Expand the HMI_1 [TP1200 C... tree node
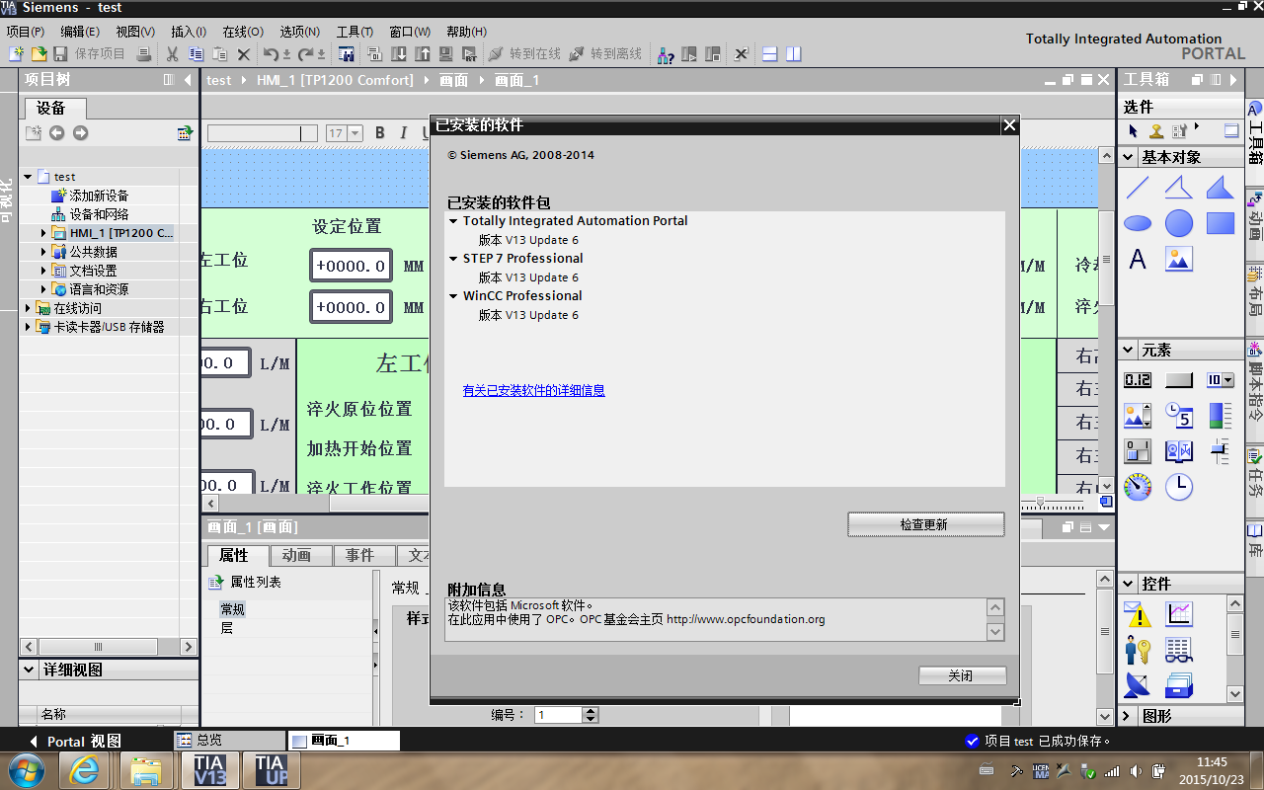This screenshot has width=1264, height=790. pyautogui.click(x=44, y=233)
